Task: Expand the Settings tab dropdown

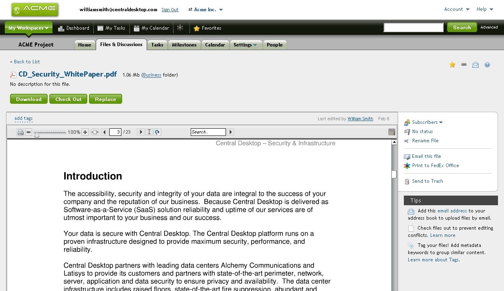Action: click(255, 45)
